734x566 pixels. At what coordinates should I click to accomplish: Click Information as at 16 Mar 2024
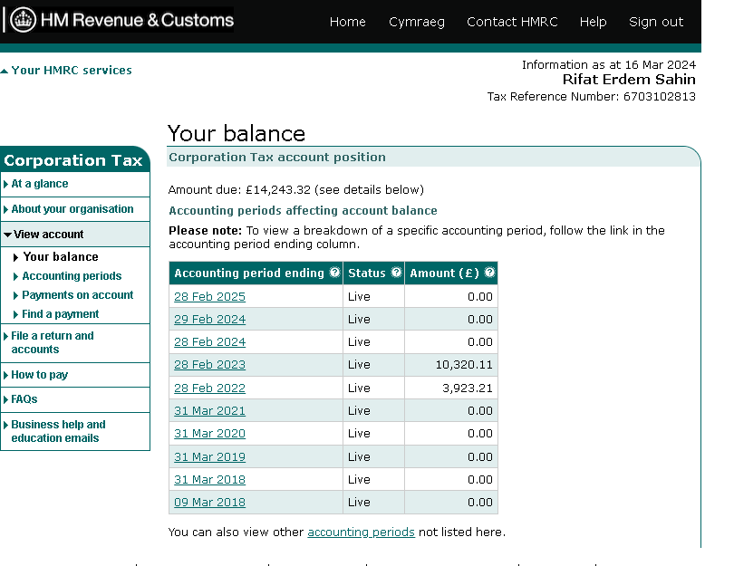609,64
